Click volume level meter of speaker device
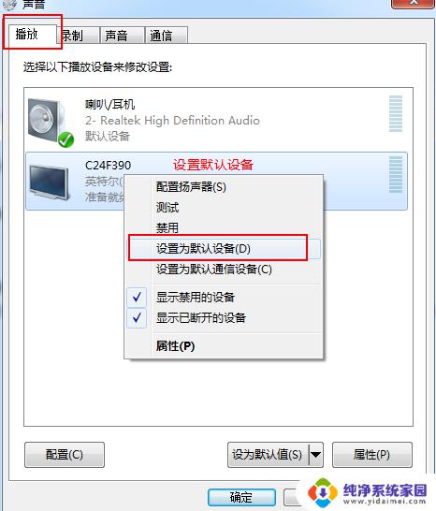 (396, 114)
